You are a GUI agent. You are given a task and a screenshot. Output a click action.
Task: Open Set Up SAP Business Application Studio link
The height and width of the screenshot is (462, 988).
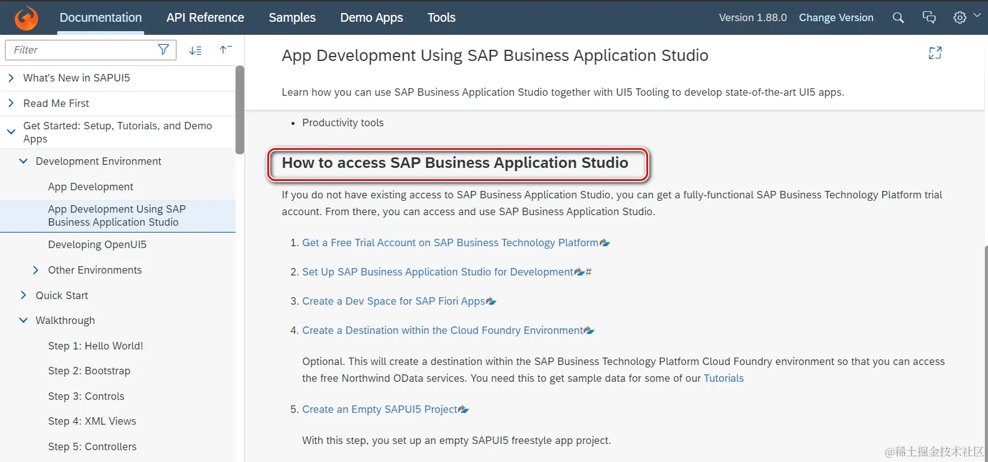(437, 272)
